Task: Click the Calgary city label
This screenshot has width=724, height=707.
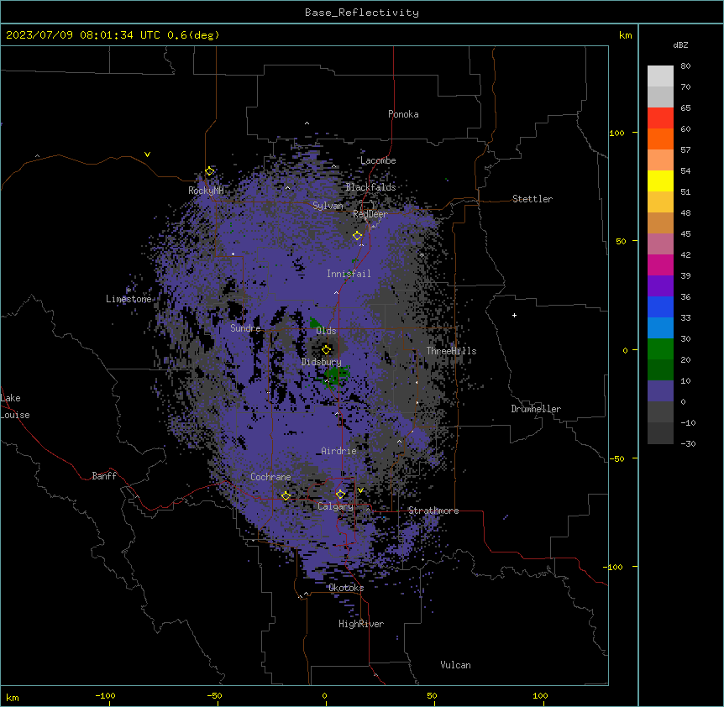Action: click(x=335, y=506)
